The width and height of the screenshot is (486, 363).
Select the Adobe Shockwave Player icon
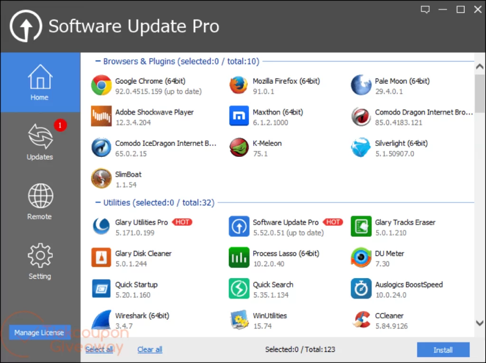101,117
